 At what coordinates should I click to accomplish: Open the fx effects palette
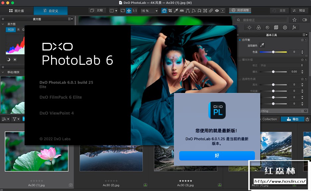tap(294, 28)
